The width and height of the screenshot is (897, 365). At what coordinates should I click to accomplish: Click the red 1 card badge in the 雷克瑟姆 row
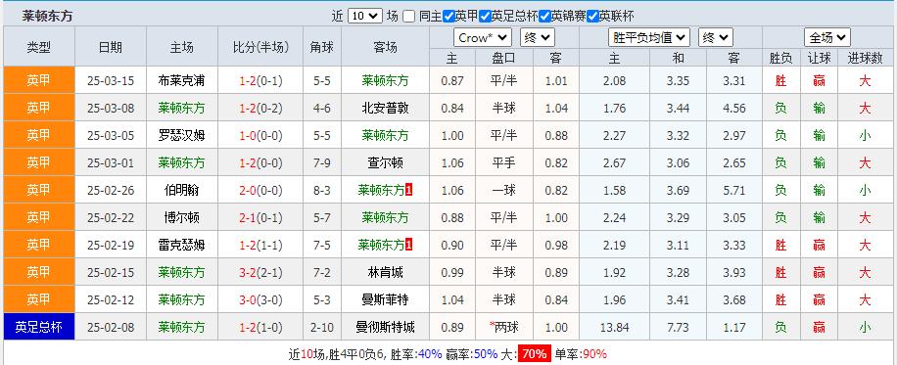[408, 245]
